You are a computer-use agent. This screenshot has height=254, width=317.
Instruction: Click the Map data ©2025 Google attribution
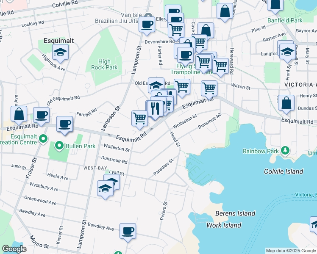click(291, 251)
